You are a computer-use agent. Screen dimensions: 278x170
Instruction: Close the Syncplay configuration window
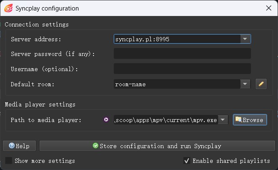pos(268,8)
